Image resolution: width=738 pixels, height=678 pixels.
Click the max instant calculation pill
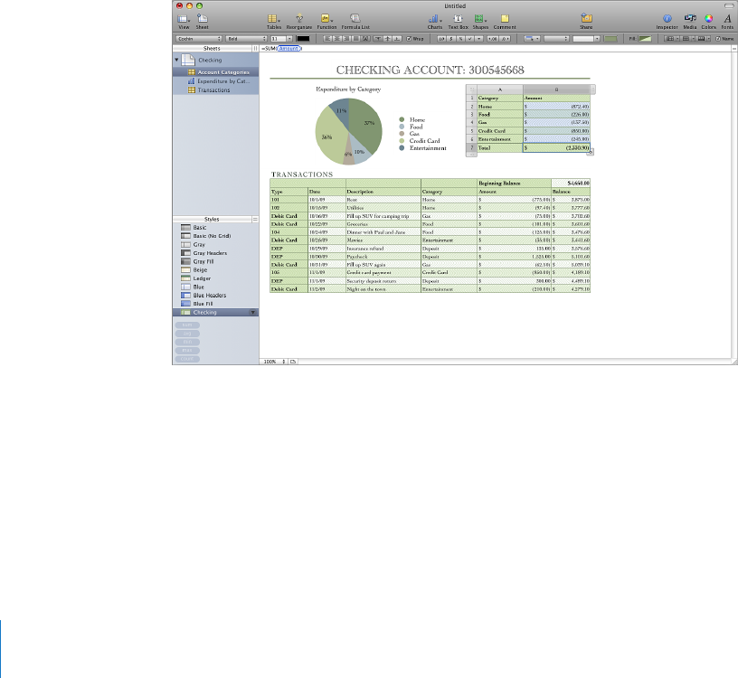coord(187,351)
